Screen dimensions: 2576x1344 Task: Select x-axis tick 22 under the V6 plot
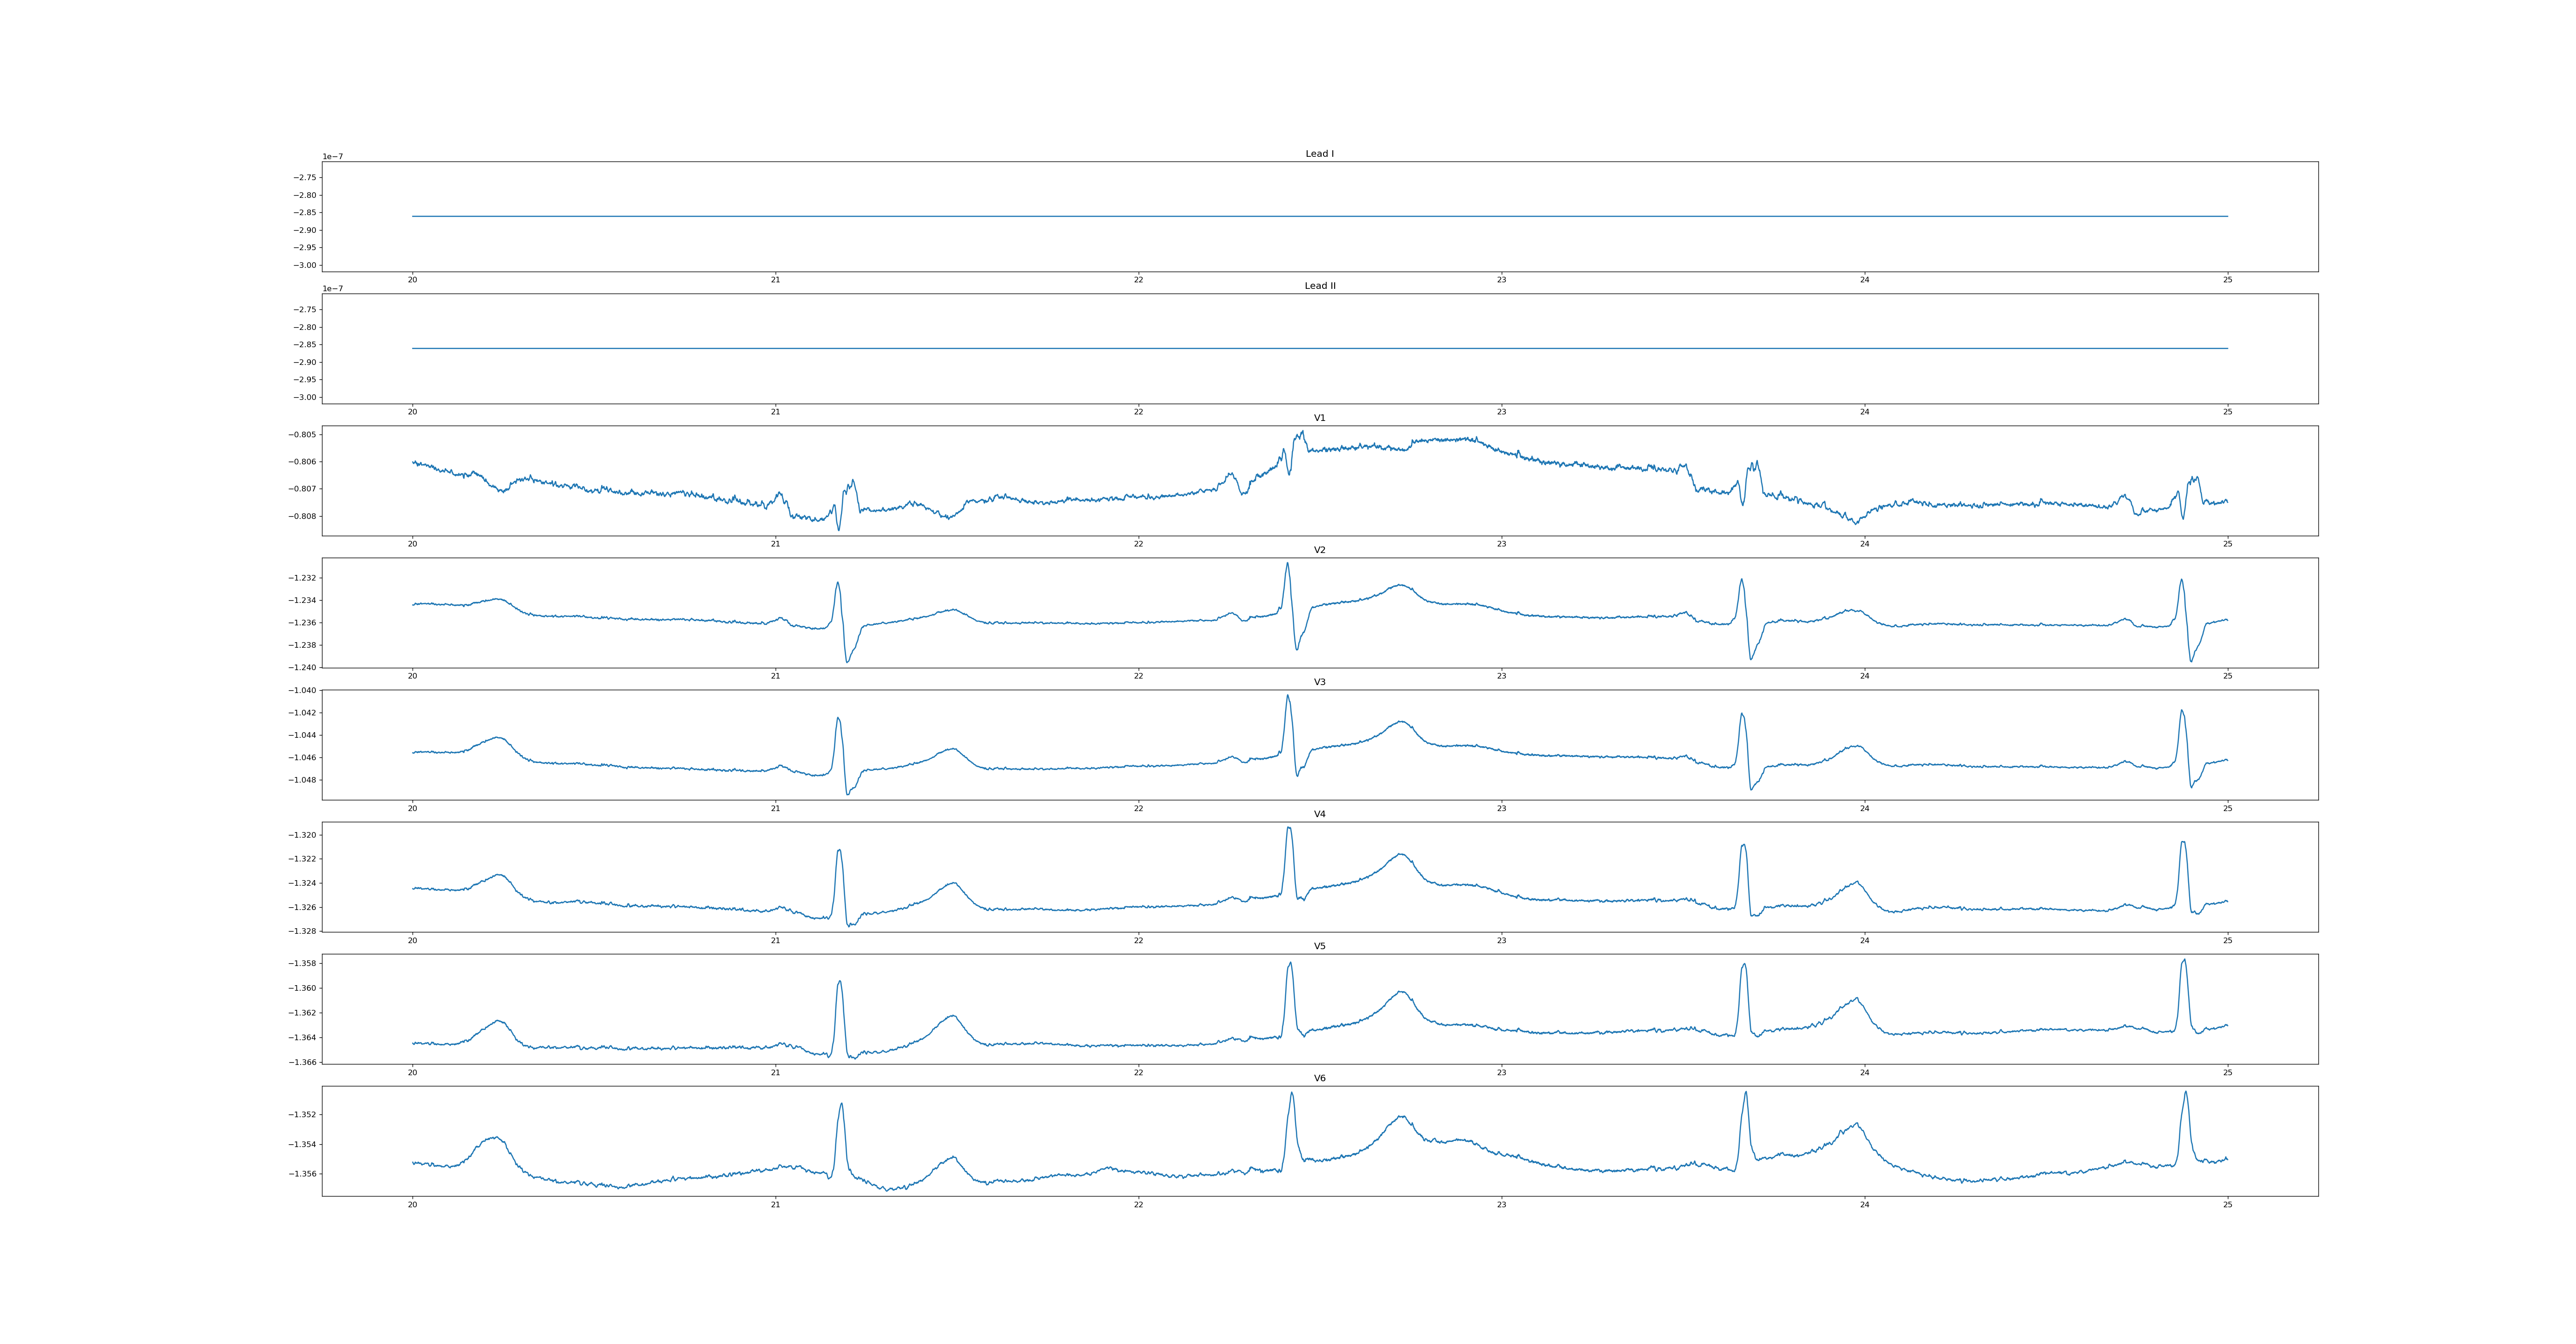coord(1138,1204)
